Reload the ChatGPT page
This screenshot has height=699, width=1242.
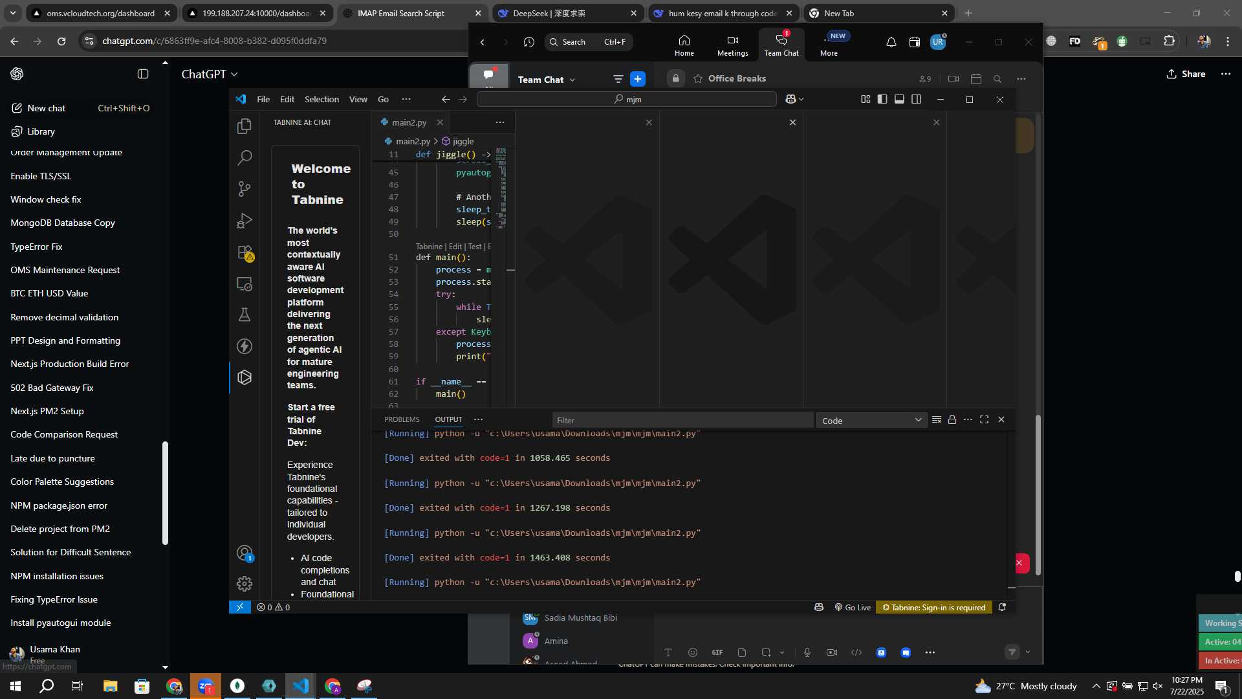click(61, 41)
